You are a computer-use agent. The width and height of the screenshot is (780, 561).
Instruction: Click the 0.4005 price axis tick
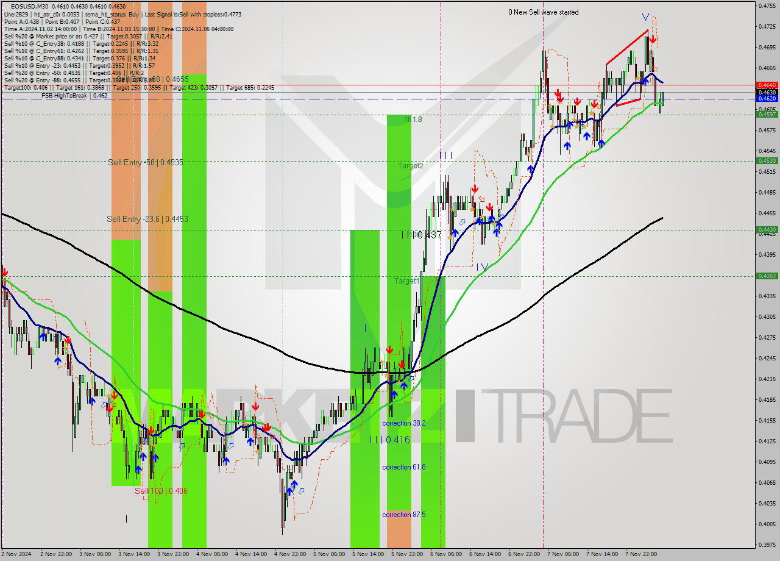pyautogui.click(x=767, y=524)
